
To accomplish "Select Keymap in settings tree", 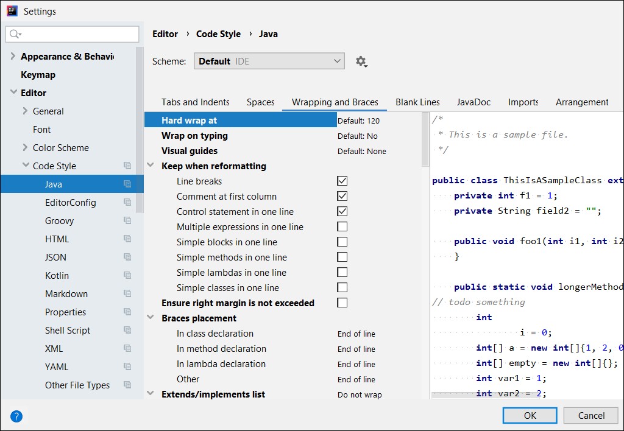I will click(38, 75).
